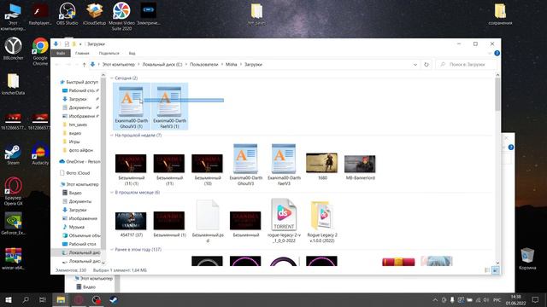Switch to details view button in status bar
This screenshot has height=307, width=547.
tap(487, 270)
